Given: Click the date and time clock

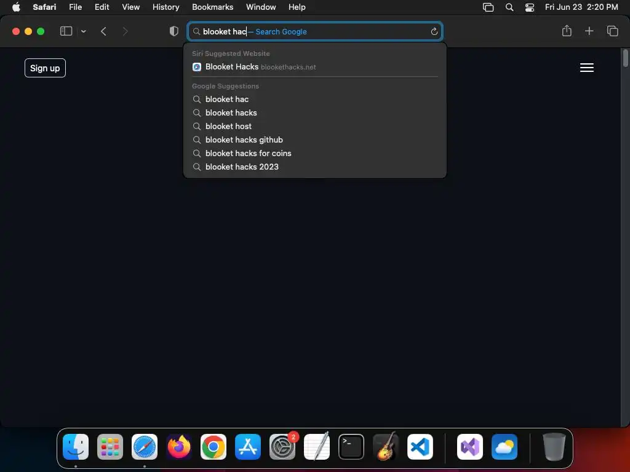Looking at the screenshot, I should (x=581, y=7).
